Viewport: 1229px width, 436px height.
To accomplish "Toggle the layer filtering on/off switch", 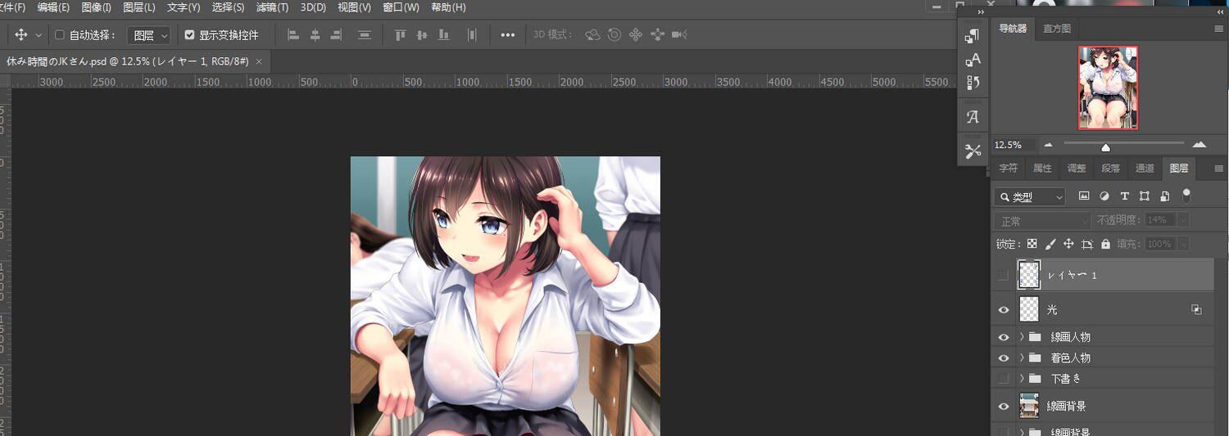I will 1186,196.
